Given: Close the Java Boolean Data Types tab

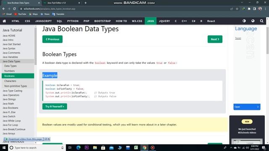Looking at the screenshot, I should (39, 3).
